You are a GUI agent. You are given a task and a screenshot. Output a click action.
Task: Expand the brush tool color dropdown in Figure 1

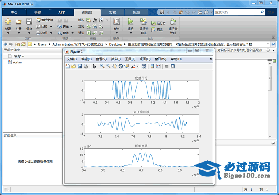pos(137,66)
